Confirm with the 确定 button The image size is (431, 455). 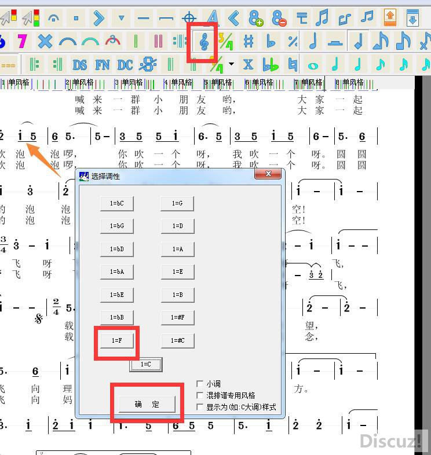pos(147,404)
